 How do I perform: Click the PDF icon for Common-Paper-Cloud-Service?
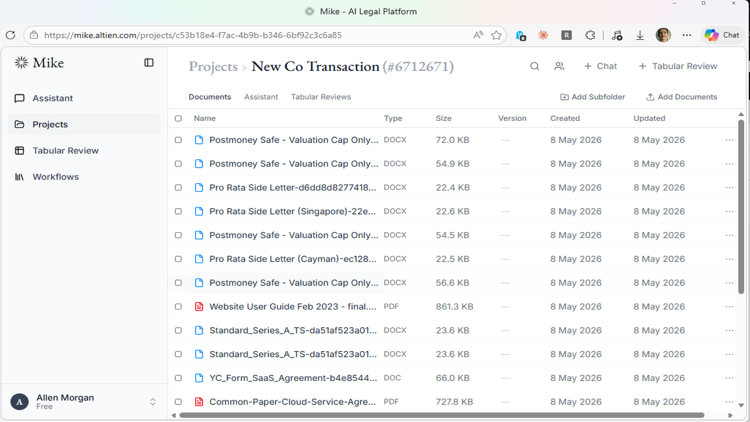click(199, 401)
